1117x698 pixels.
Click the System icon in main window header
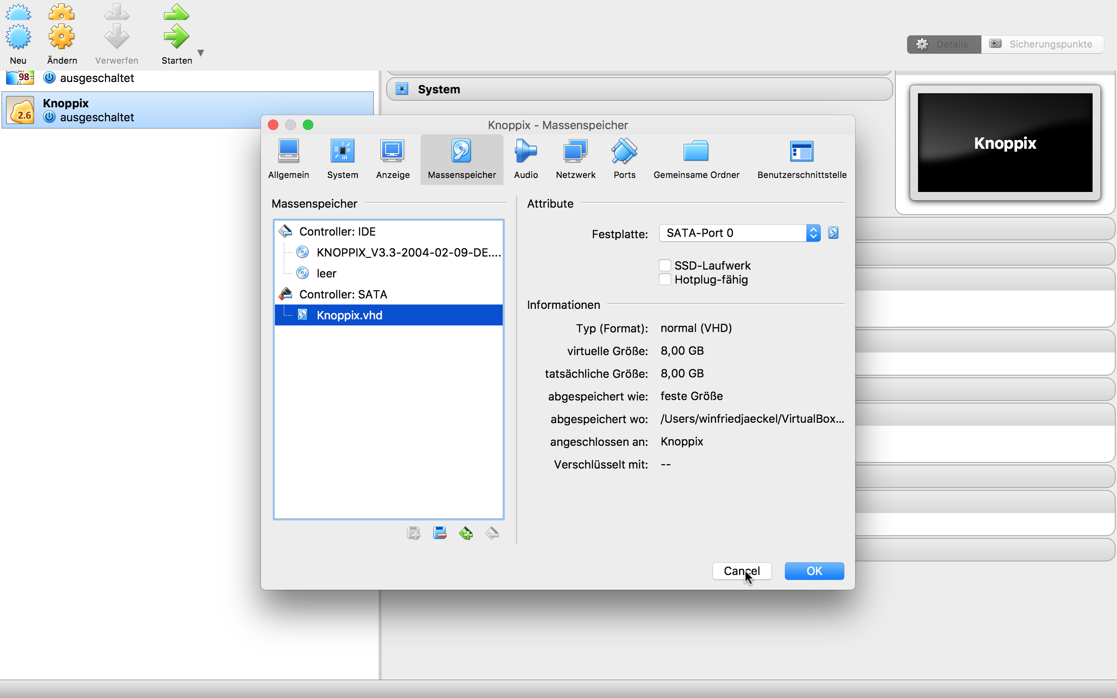[402, 89]
